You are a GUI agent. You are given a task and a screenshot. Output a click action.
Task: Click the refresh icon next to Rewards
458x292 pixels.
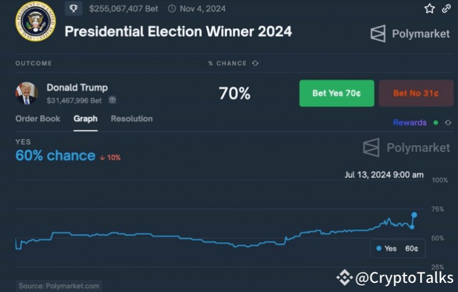click(448, 123)
